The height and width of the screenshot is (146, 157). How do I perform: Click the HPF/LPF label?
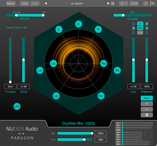[24, 19]
